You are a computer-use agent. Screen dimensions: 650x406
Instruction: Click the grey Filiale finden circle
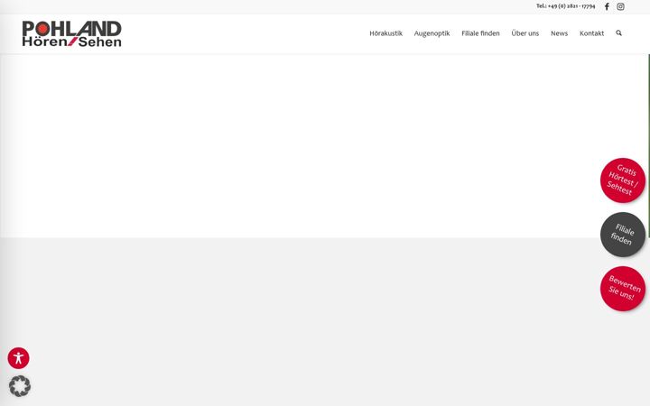(623, 235)
